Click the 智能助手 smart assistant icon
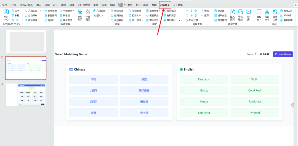The image size is (298, 146). (x=80, y=15)
